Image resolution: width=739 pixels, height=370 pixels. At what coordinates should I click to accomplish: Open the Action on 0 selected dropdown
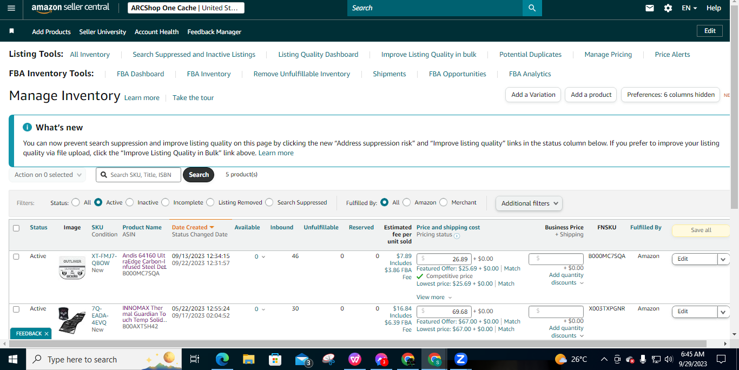click(48, 175)
